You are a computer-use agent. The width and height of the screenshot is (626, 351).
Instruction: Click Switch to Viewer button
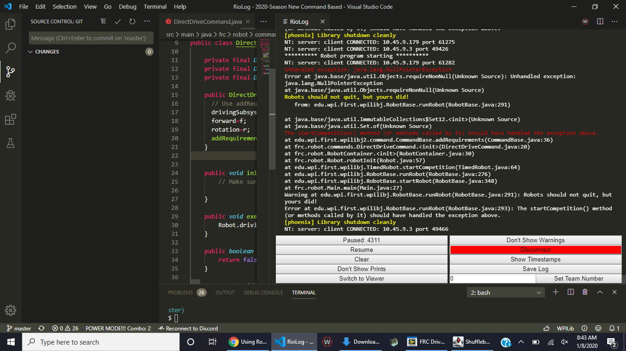[x=362, y=278]
